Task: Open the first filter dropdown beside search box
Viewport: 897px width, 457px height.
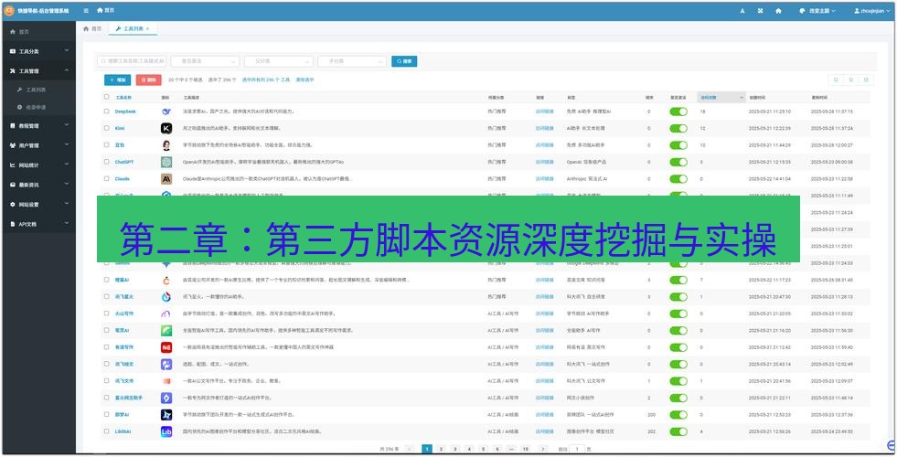Action: [x=205, y=61]
